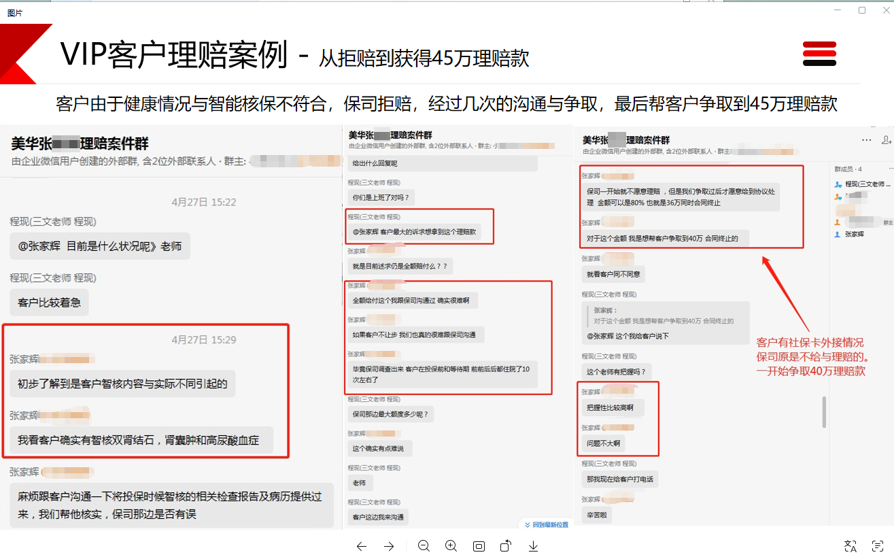
Task: Click the message 这个确实有点难说
Action: 379,448
